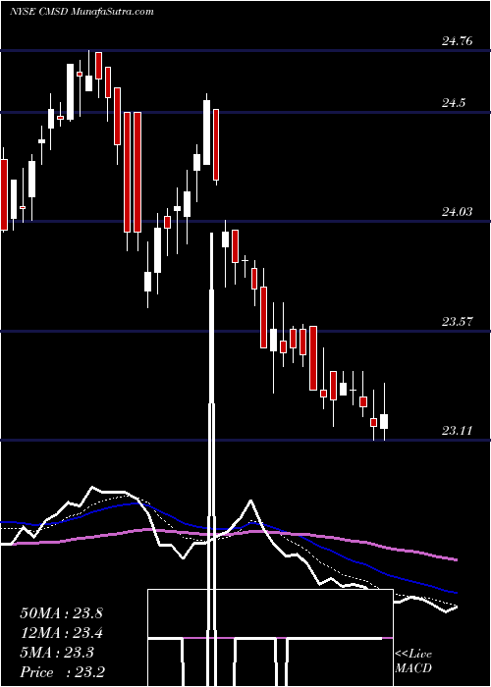Select the 23.11 price level label
Screen dimensions: 491x687
(458, 431)
